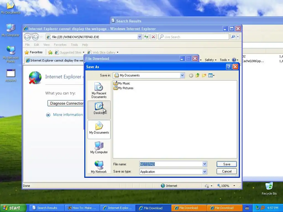Click the search magnifier button in IE
The width and height of the screenshot is (283, 212).
233,37
